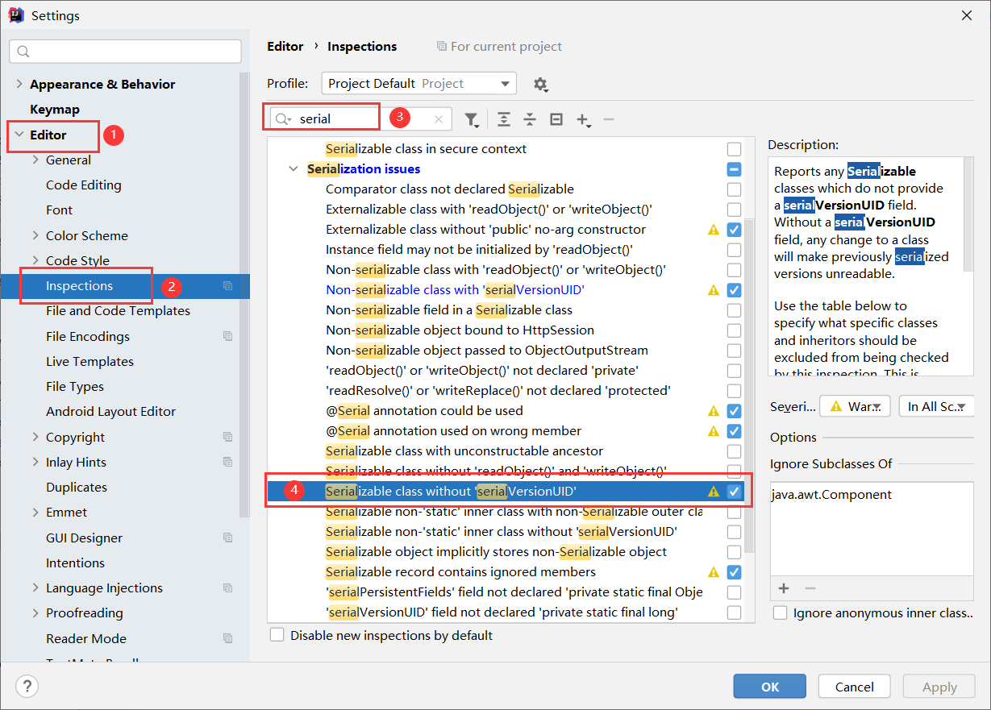The width and height of the screenshot is (991, 710).
Task: Check Ignore anonymous inner classes option
Action: coord(780,613)
